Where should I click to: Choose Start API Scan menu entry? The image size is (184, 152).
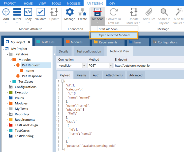(108, 29)
